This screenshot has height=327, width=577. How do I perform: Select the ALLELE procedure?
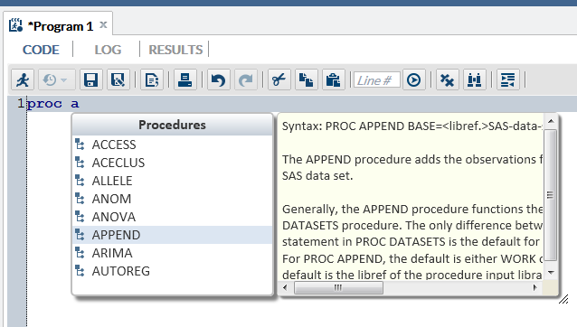point(172,181)
